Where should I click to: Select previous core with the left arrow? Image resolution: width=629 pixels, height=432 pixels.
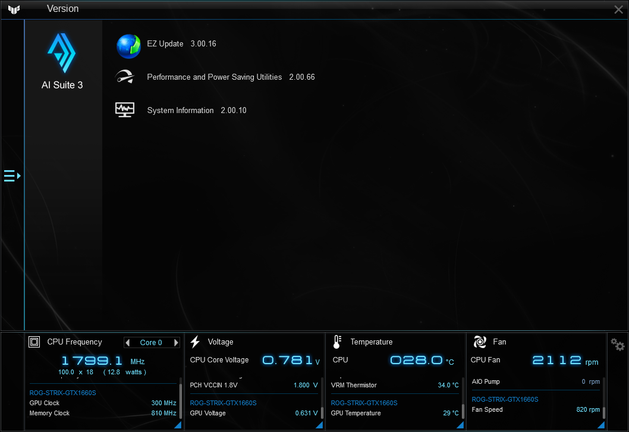coord(128,342)
